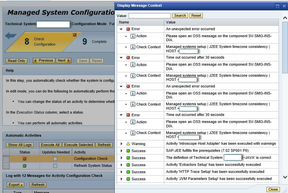
Task: Click the red icon of the topmost Error row
Action: (x=128, y=29)
